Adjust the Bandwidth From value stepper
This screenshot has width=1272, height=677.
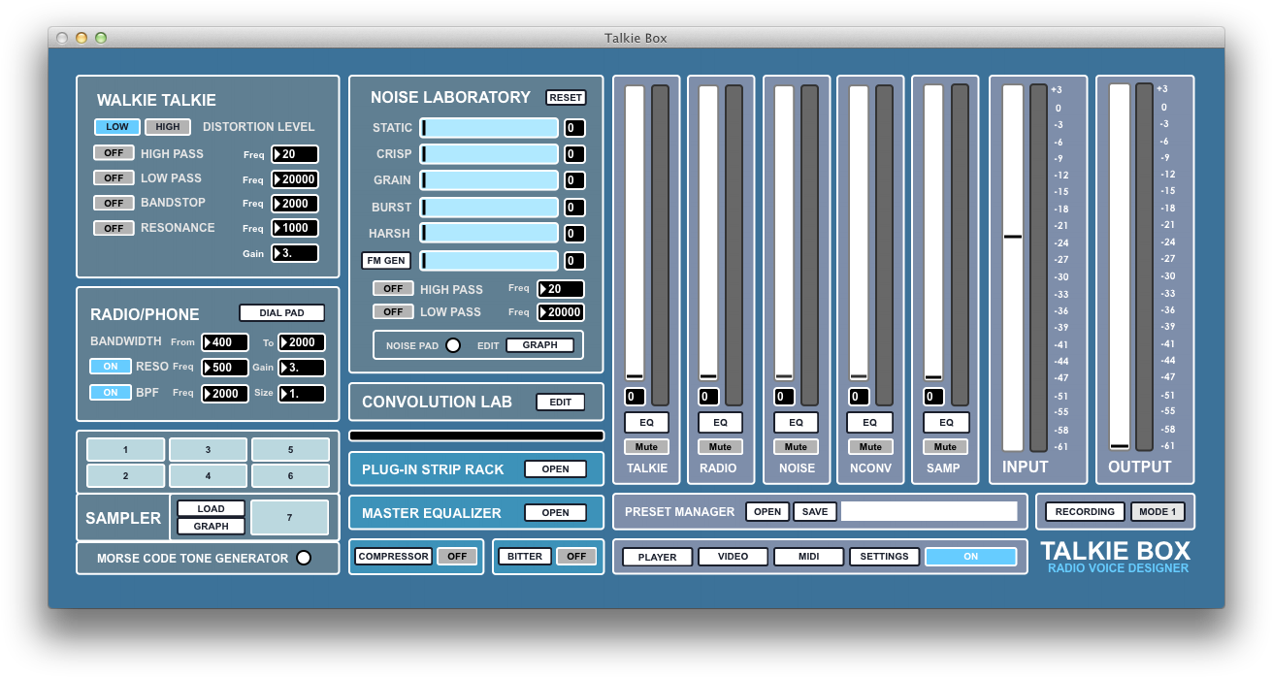pos(225,342)
